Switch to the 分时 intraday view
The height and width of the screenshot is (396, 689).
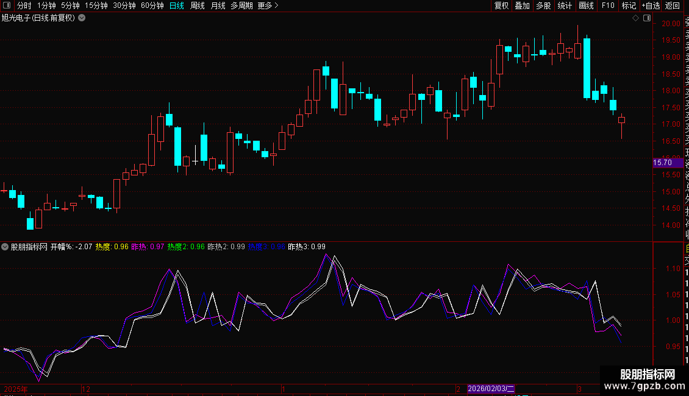coord(24,5)
